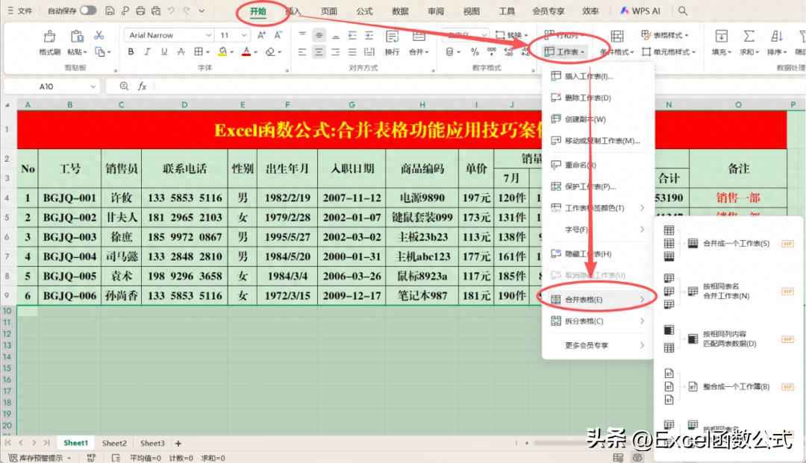Switch to the 开始 ribbon tab
The image size is (806, 463).
point(258,10)
